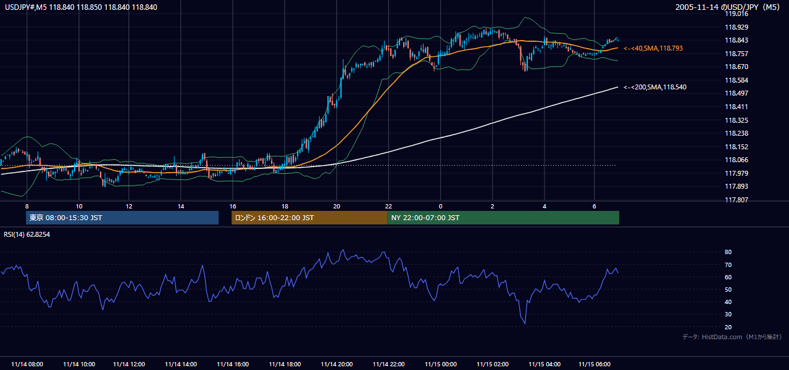Select the ロンドン 16:00-22:00 JST session bar

309,218
